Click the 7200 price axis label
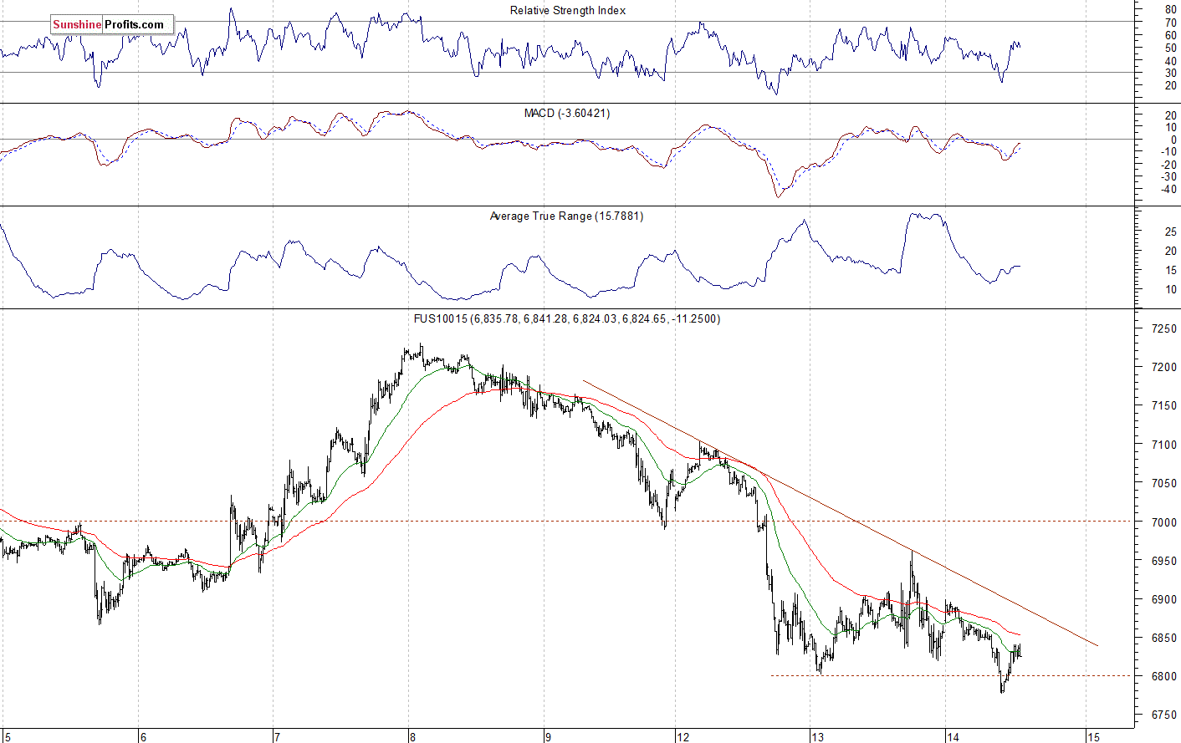 1164,368
